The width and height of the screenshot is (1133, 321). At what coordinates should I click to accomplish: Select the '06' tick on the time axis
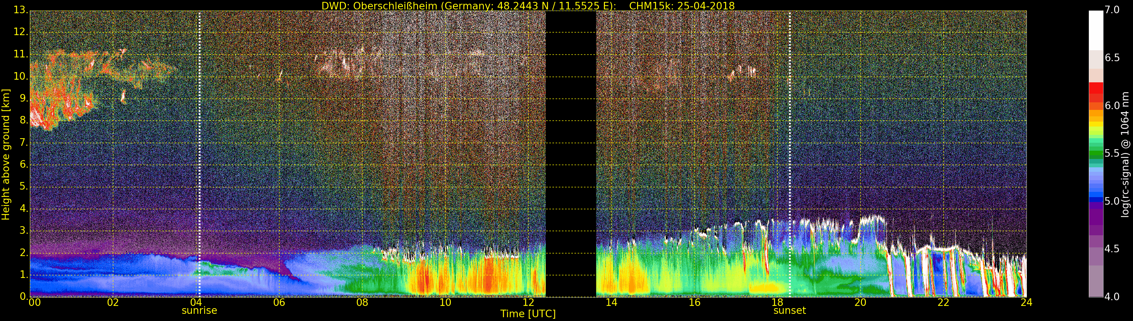pos(279,302)
